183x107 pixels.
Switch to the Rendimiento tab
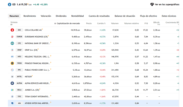point(30,16)
